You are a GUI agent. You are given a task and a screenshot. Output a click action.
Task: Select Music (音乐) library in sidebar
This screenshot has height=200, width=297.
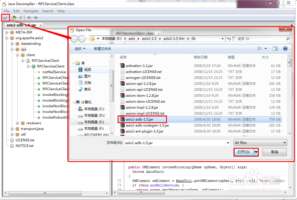point(88,89)
